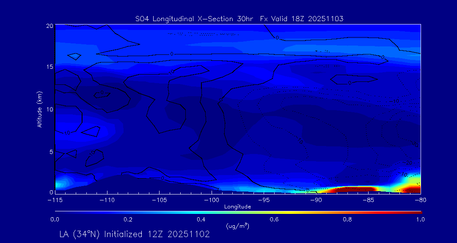The image size is (457, 243).
Task: Click the '(ug/m3)' colorbar units label
Action: pos(237,226)
